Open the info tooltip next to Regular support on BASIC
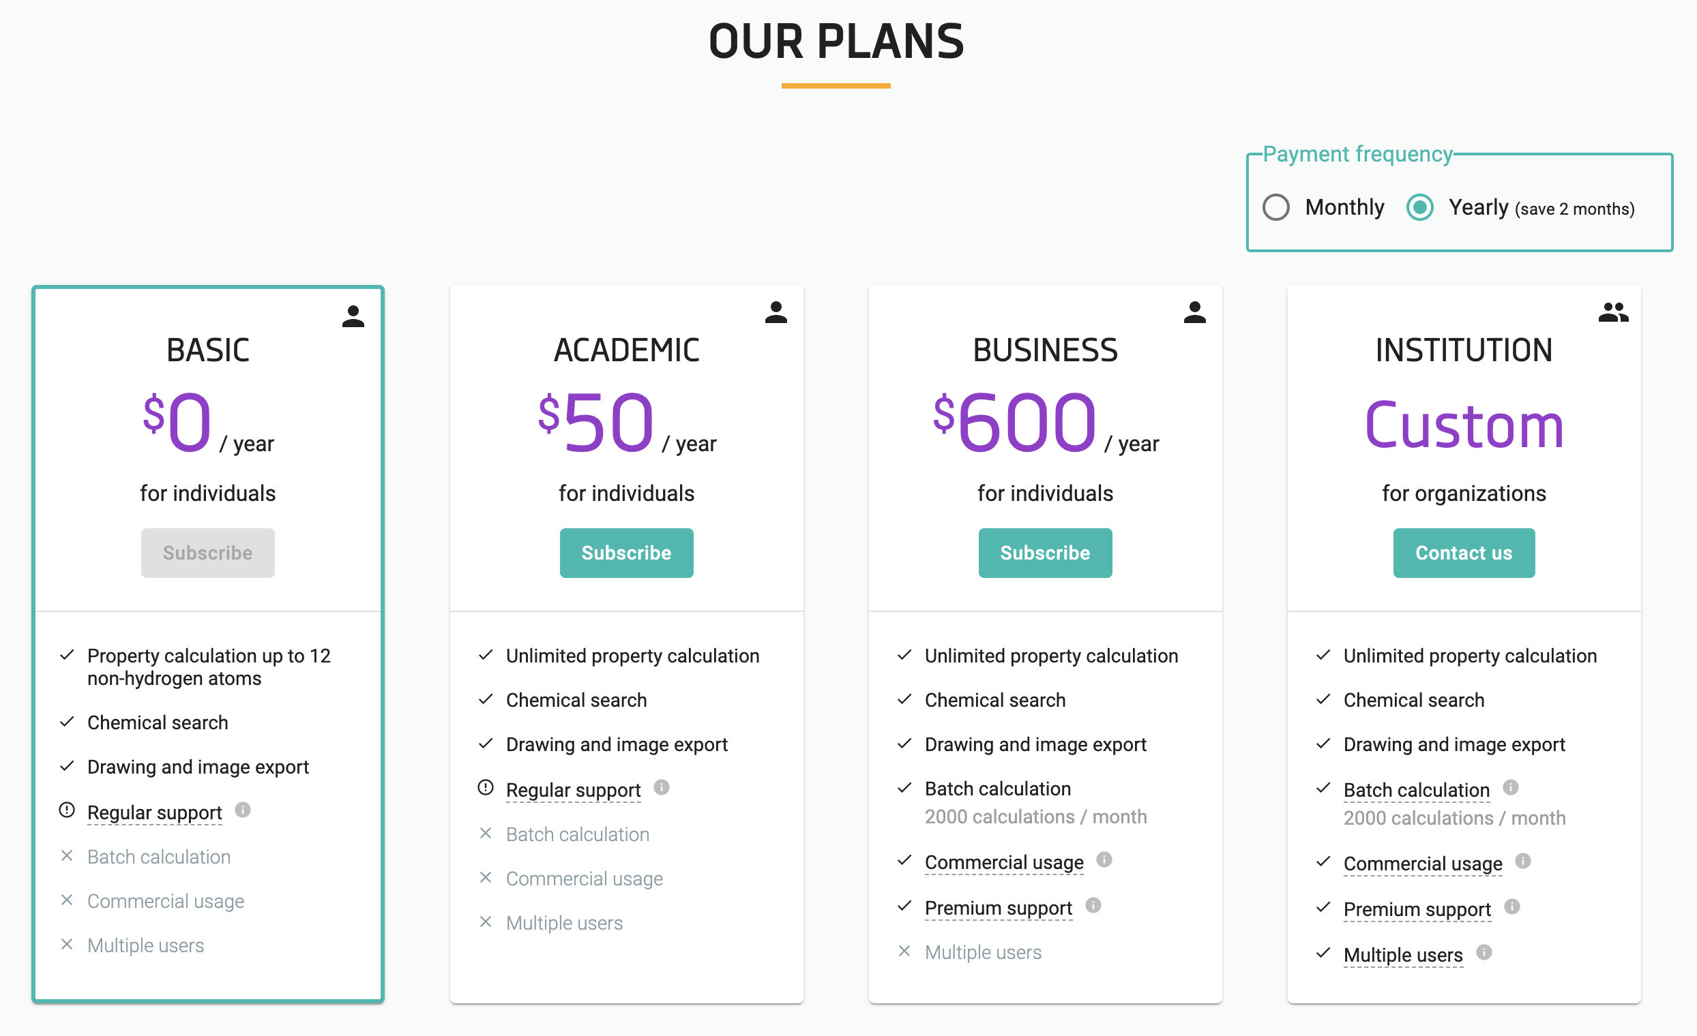 (x=242, y=812)
